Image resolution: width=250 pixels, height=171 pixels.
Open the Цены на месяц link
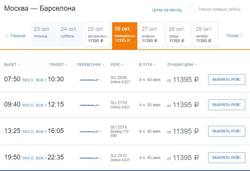(167, 10)
